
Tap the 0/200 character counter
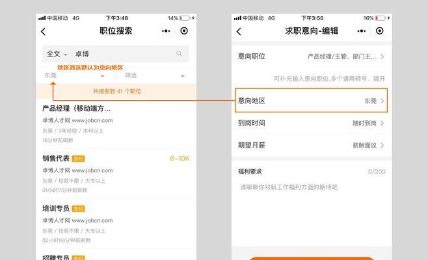(377, 172)
